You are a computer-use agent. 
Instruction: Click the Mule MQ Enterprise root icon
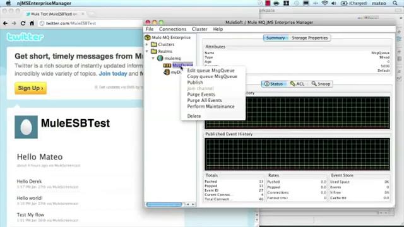148,38
